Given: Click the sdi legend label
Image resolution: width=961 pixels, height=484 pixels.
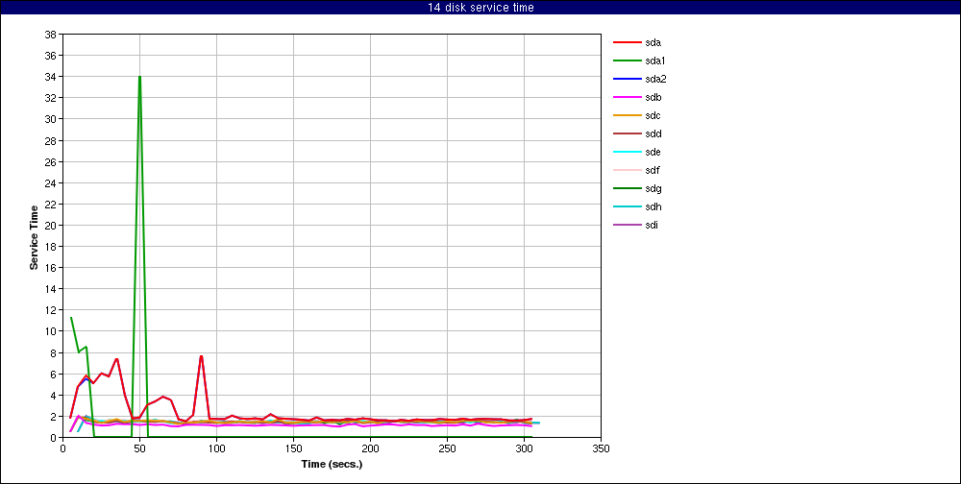Looking at the screenshot, I should 652,225.
